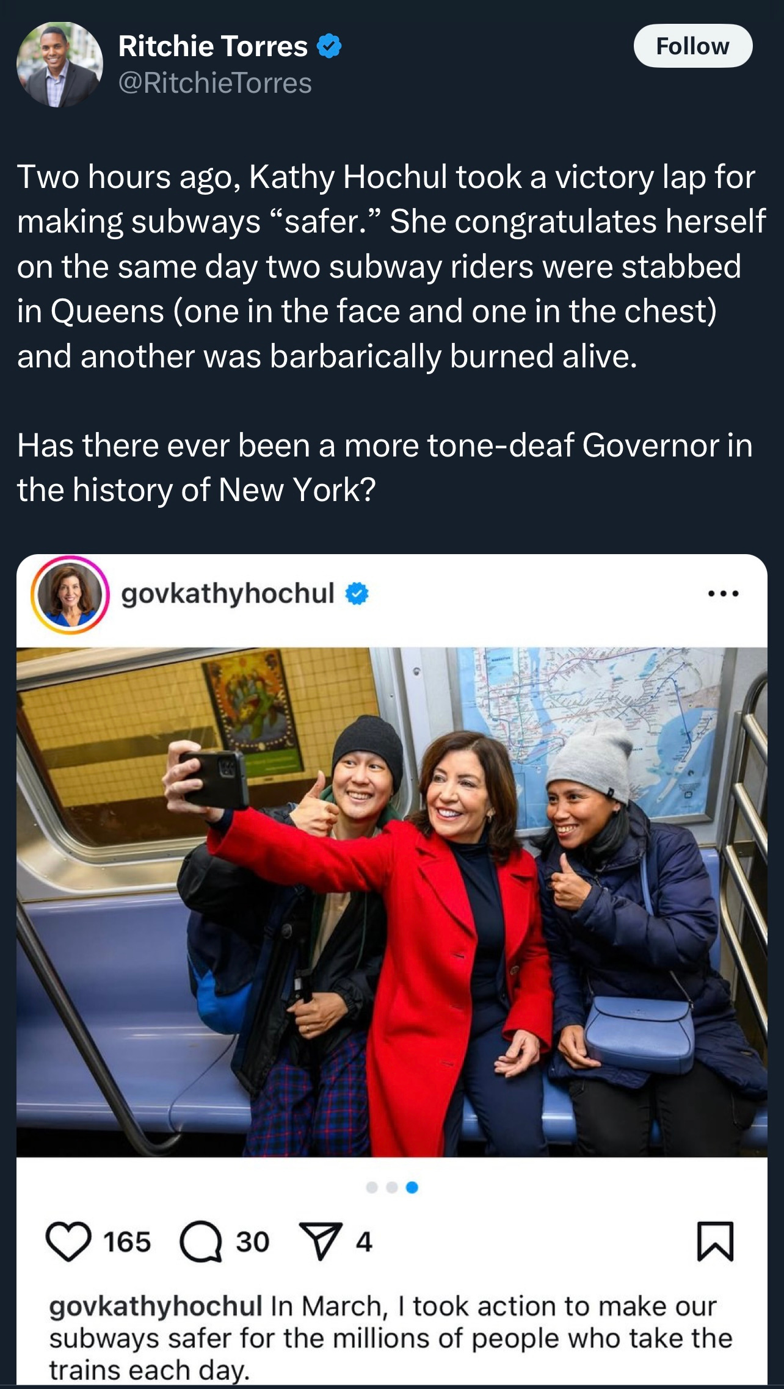View the 30 comments count
The height and width of the screenshot is (1389, 784).
(x=253, y=1243)
